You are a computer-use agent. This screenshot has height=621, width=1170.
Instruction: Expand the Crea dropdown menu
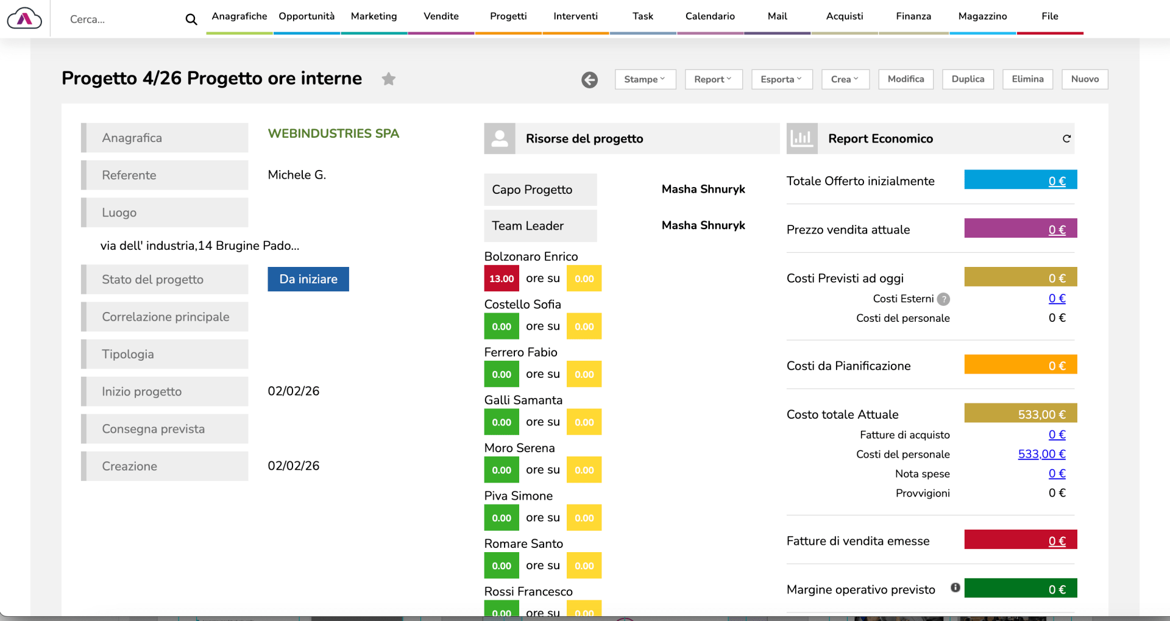point(845,79)
